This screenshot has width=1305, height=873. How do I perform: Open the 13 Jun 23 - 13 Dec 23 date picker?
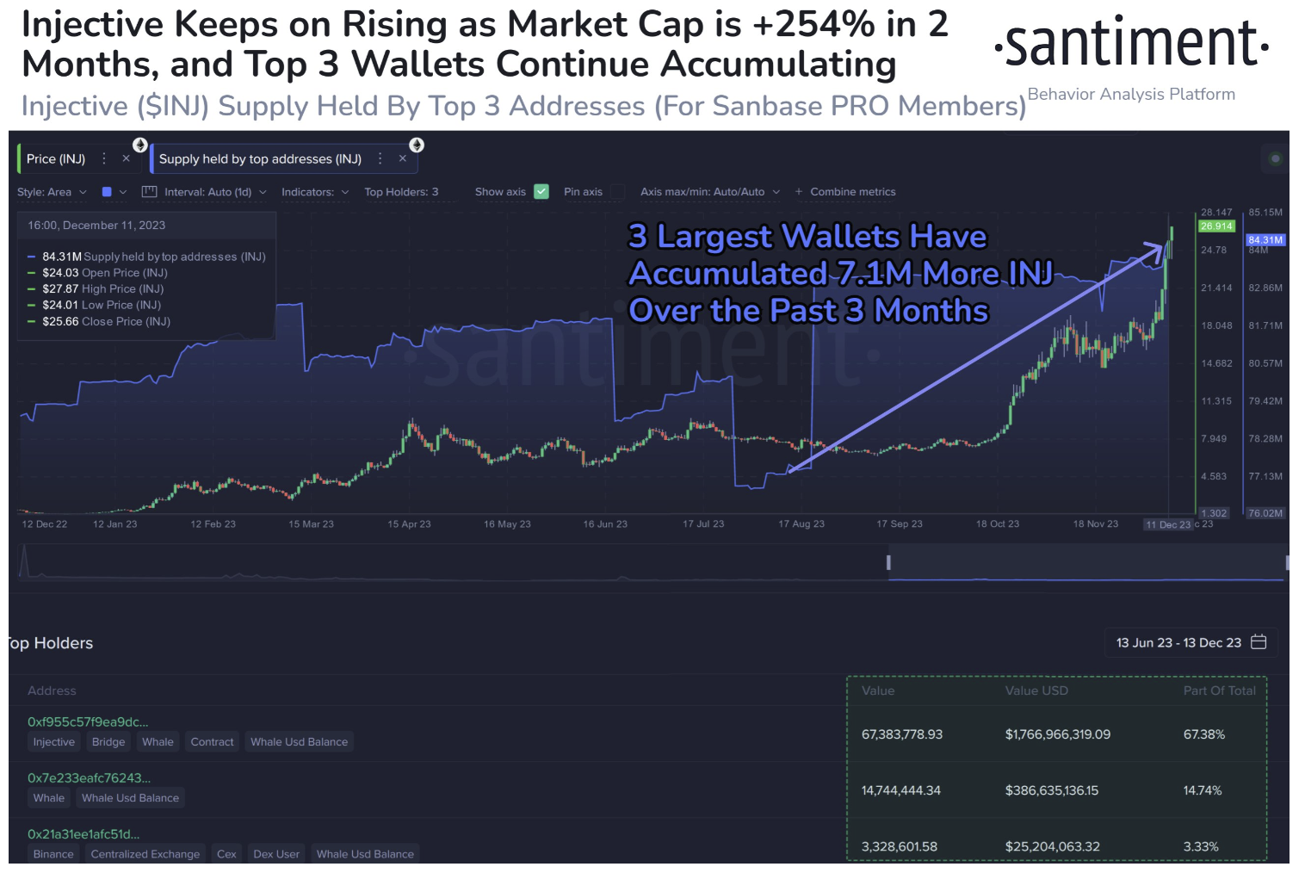coord(1191,643)
